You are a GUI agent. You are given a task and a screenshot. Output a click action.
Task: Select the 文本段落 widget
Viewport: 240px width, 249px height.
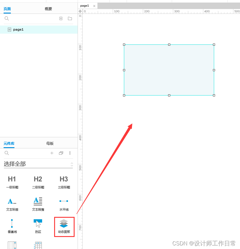pyautogui.click(x=38, y=205)
